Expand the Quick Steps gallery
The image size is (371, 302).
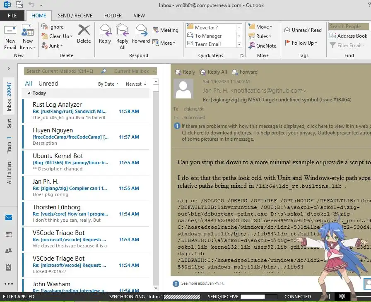[239, 44]
